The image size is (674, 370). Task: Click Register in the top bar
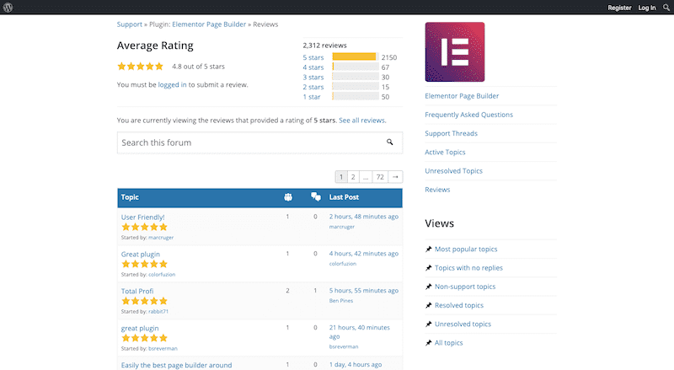point(619,8)
